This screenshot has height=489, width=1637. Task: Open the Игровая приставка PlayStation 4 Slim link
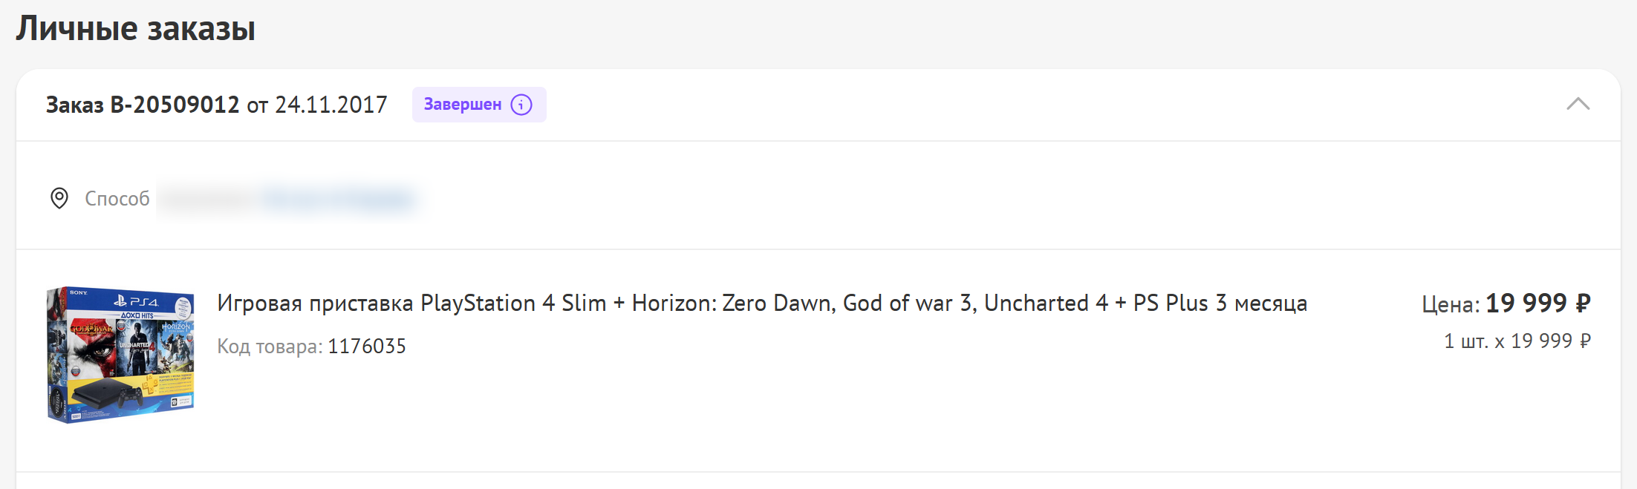coord(761,303)
